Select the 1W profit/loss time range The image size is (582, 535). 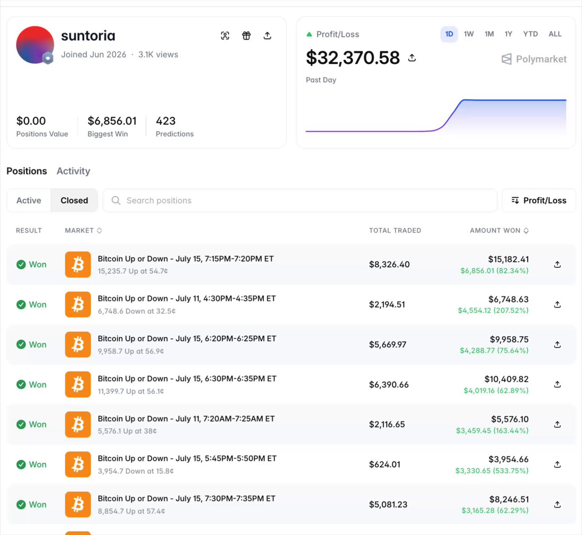tap(469, 34)
